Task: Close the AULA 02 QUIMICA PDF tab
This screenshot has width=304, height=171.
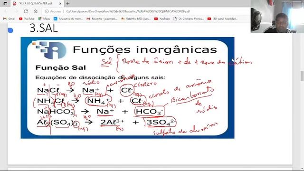Action: pyautogui.click(x=60, y=3)
